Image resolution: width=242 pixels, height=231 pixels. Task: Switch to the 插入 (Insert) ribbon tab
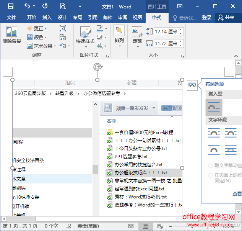[47, 18]
